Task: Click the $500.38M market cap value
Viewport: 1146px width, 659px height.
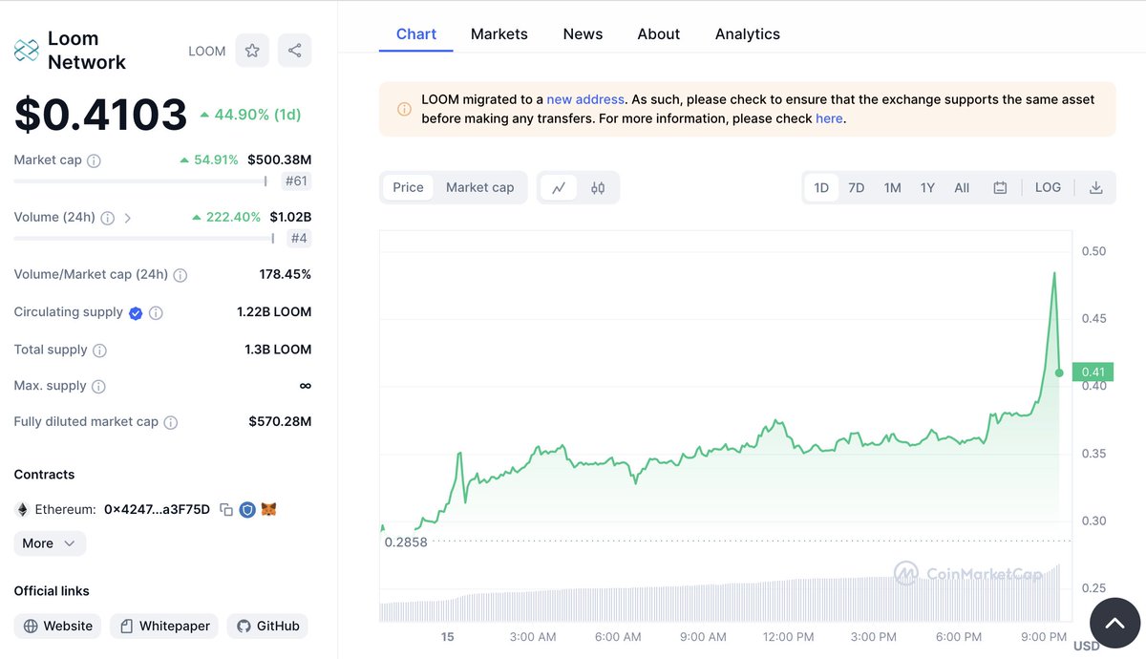Action: pos(279,159)
